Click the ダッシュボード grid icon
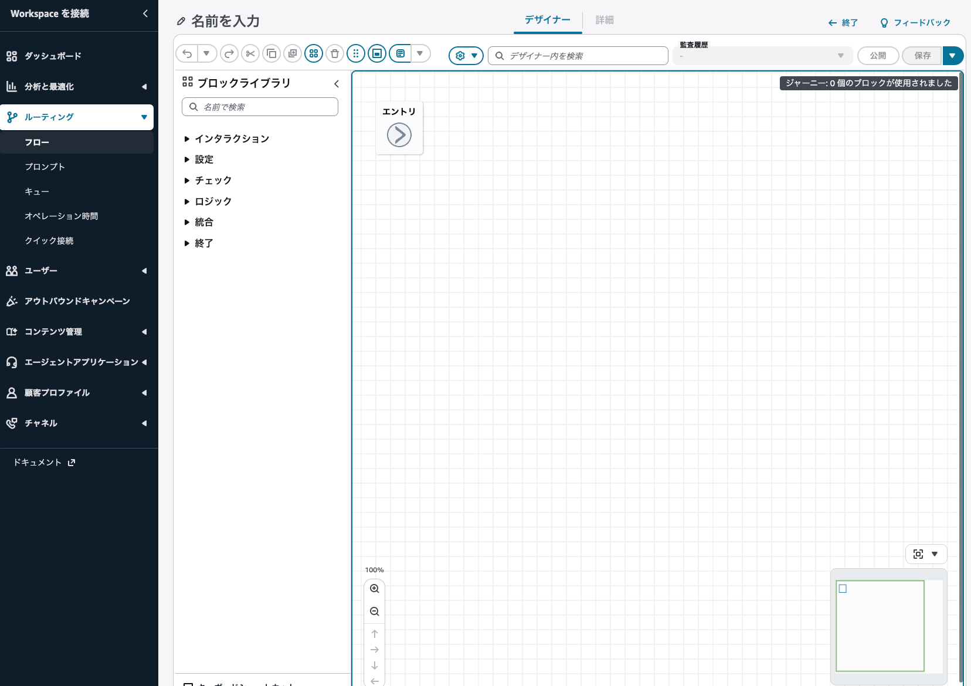This screenshot has width=971, height=686. click(12, 56)
